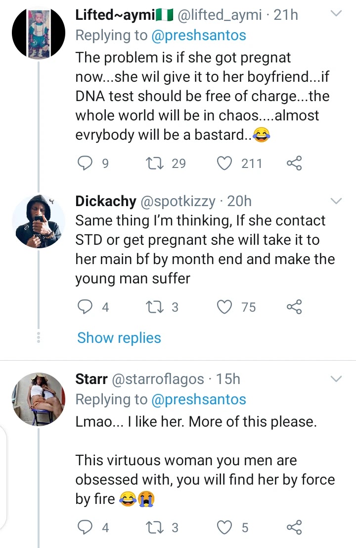This screenshot has height=548, width=356.
Task: Like Dickachy's tweet with 75 likes
Action: tap(225, 308)
